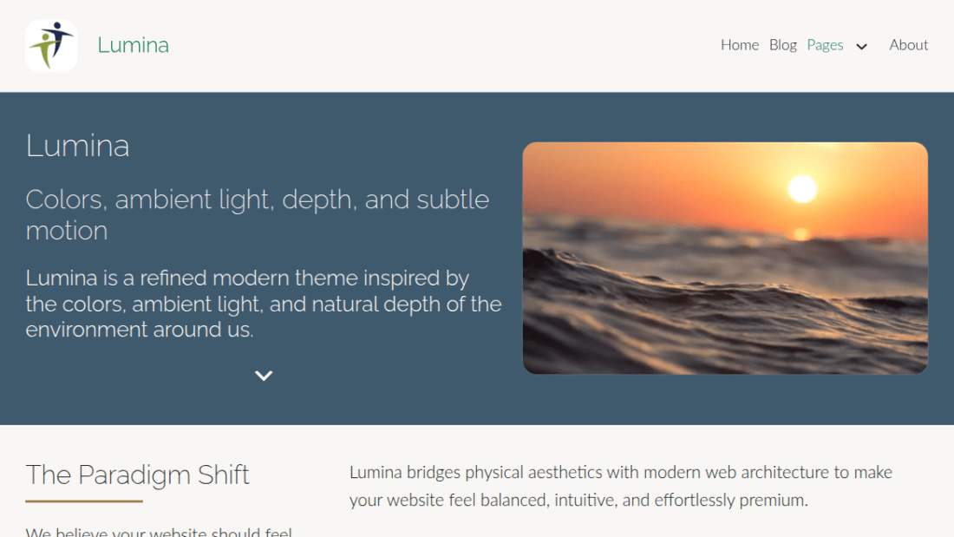Click the bright sun in the hero photo
Viewport: 954px width, 537px height.
pos(802,188)
